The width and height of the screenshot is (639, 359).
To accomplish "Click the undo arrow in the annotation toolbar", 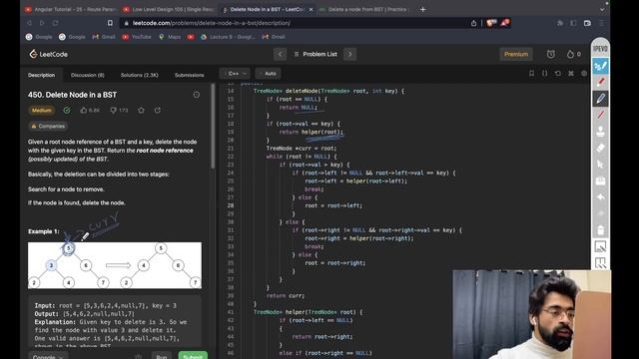I will pos(600,197).
